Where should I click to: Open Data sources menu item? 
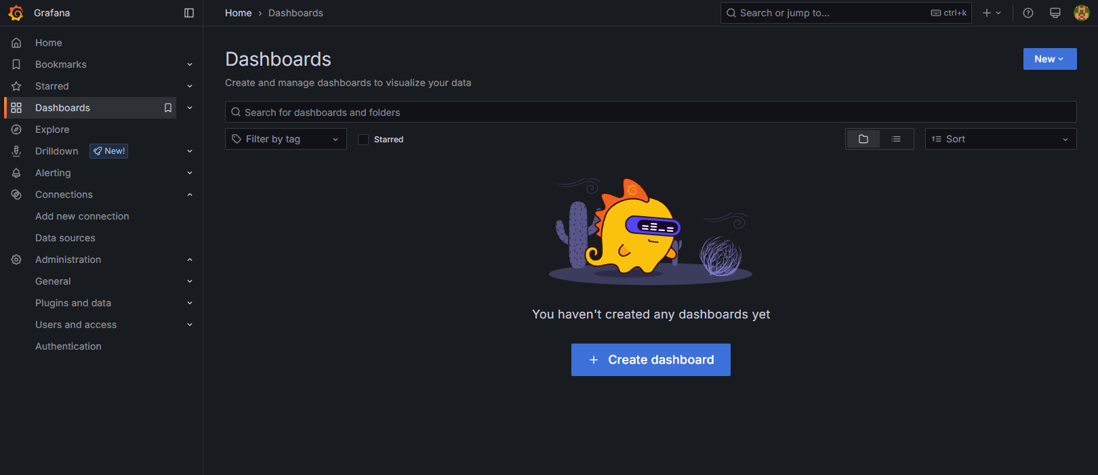pos(65,238)
